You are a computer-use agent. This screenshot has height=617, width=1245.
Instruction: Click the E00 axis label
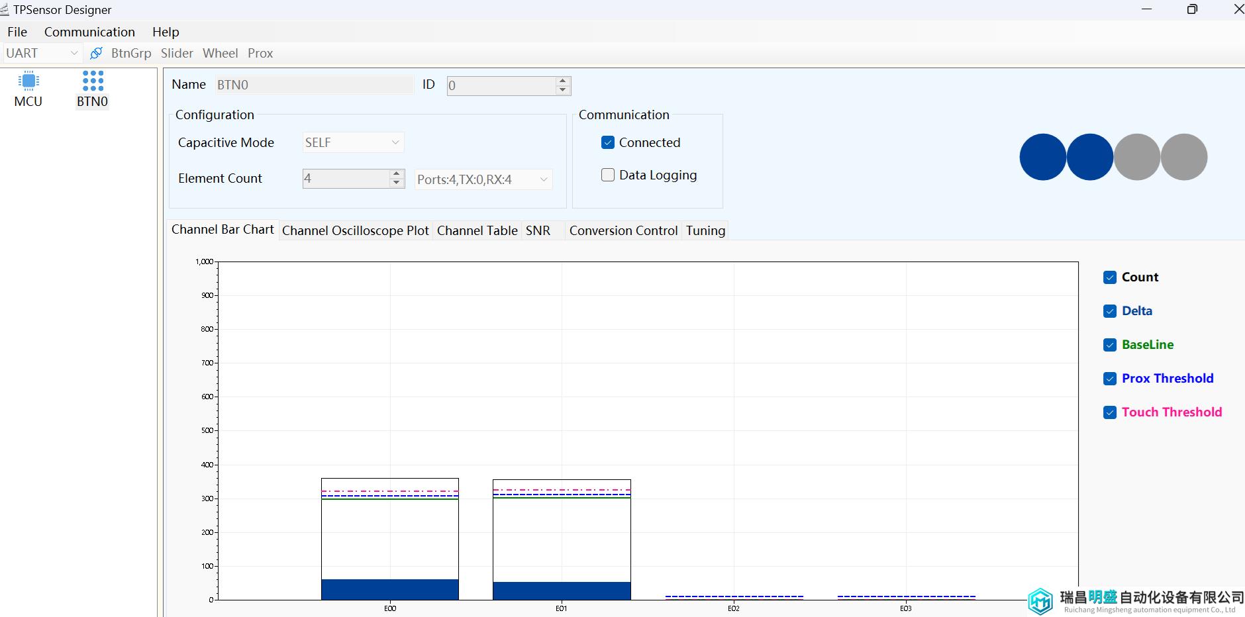390,608
